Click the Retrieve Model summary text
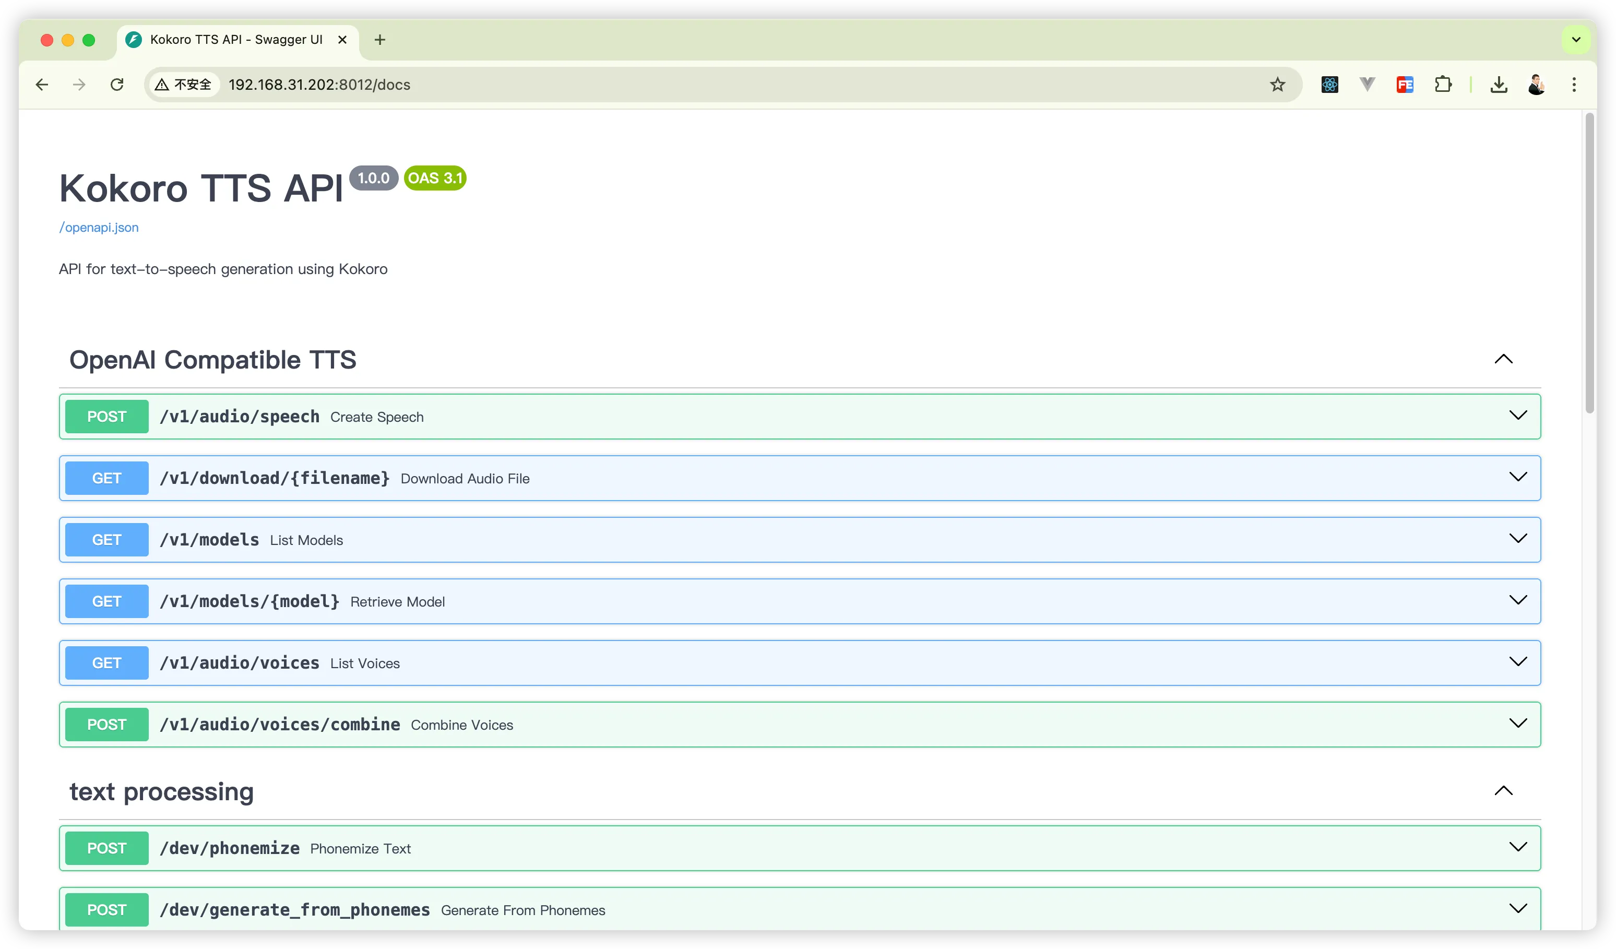 pyautogui.click(x=398, y=602)
